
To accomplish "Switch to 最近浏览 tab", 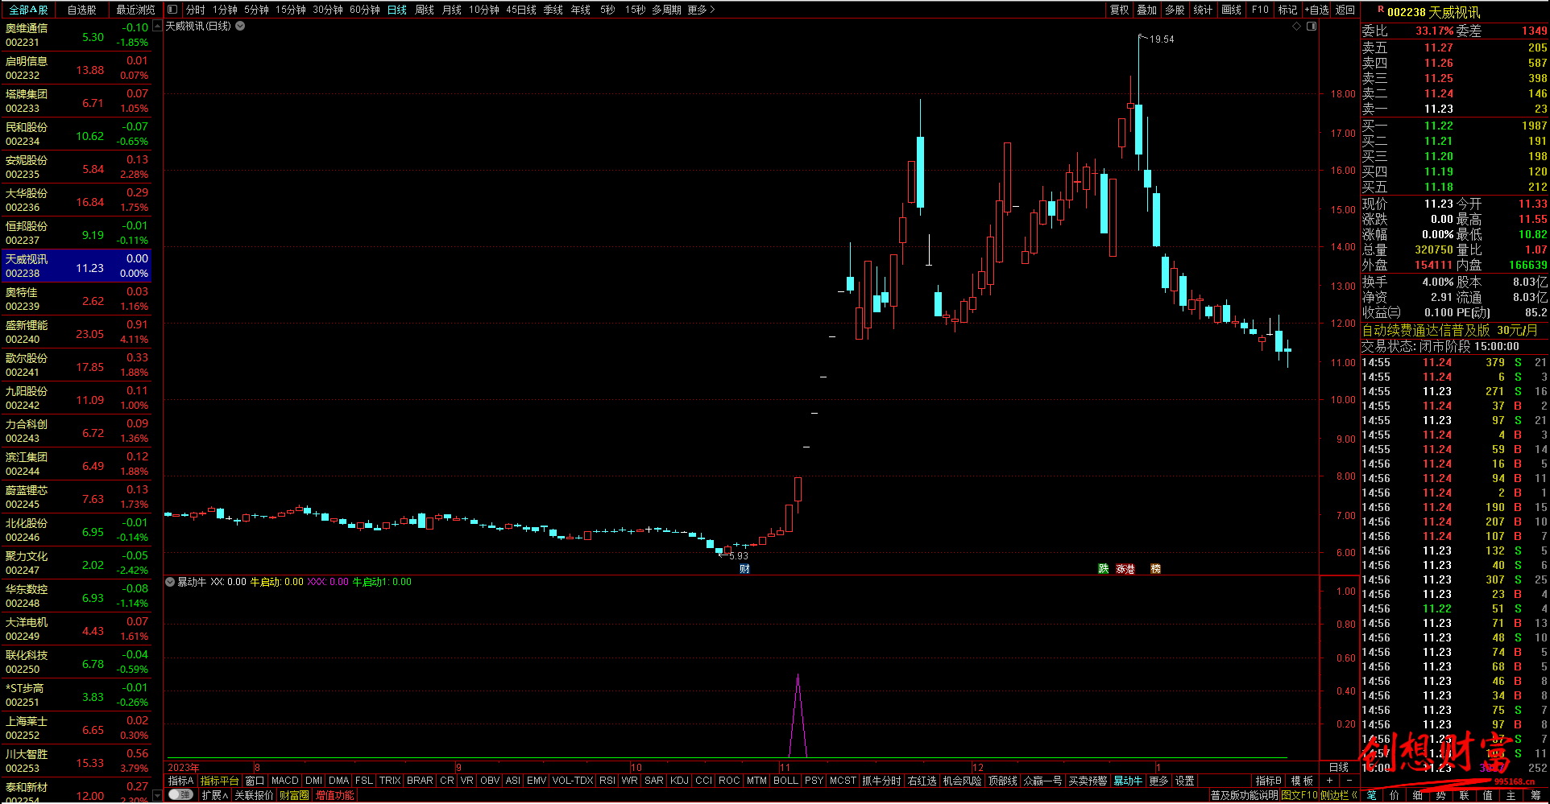I will click(135, 10).
